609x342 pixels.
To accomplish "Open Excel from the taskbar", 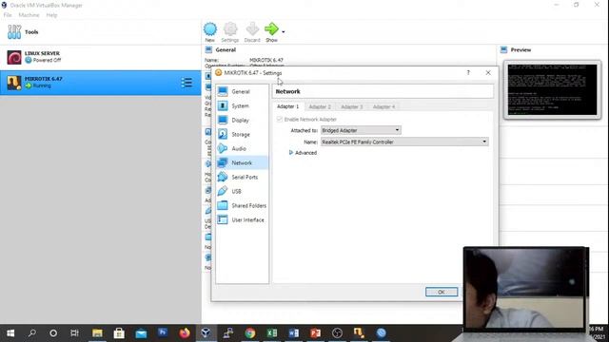I will click(272, 333).
